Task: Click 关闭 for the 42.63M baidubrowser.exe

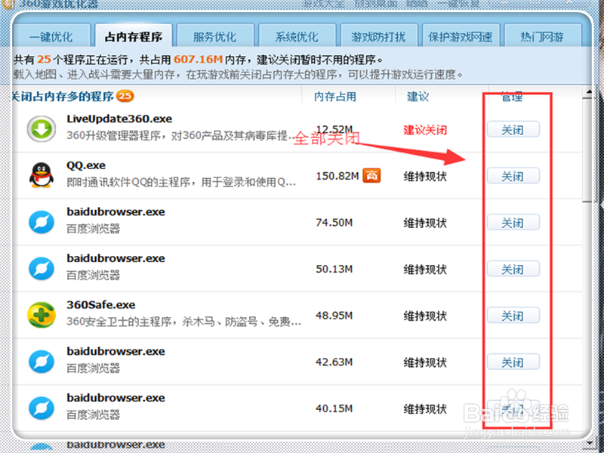Action: [513, 362]
